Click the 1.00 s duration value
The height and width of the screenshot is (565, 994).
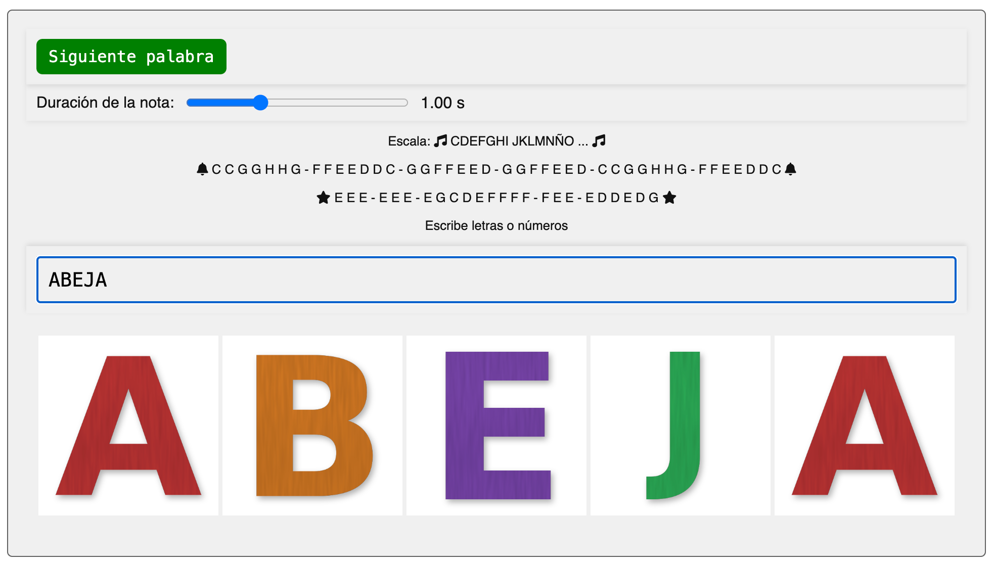point(443,103)
